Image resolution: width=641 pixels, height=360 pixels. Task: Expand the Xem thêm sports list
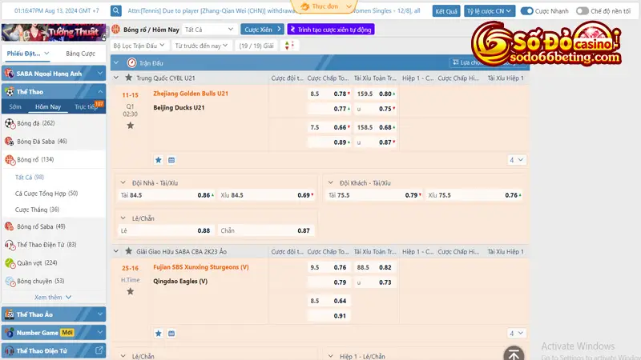[52, 297]
